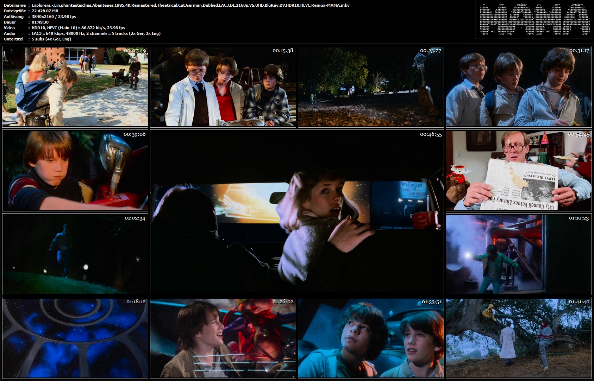Open the dark hillside thumbnail 01:02:34
This screenshot has width=594, height=381.
click(x=75, y=254)
